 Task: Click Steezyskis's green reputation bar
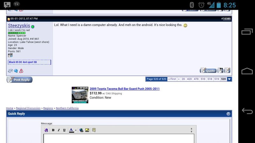(x=17, y=33)
